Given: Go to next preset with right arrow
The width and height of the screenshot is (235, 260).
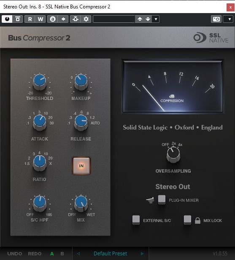Looking at the screenshot, I should [142, 254].
